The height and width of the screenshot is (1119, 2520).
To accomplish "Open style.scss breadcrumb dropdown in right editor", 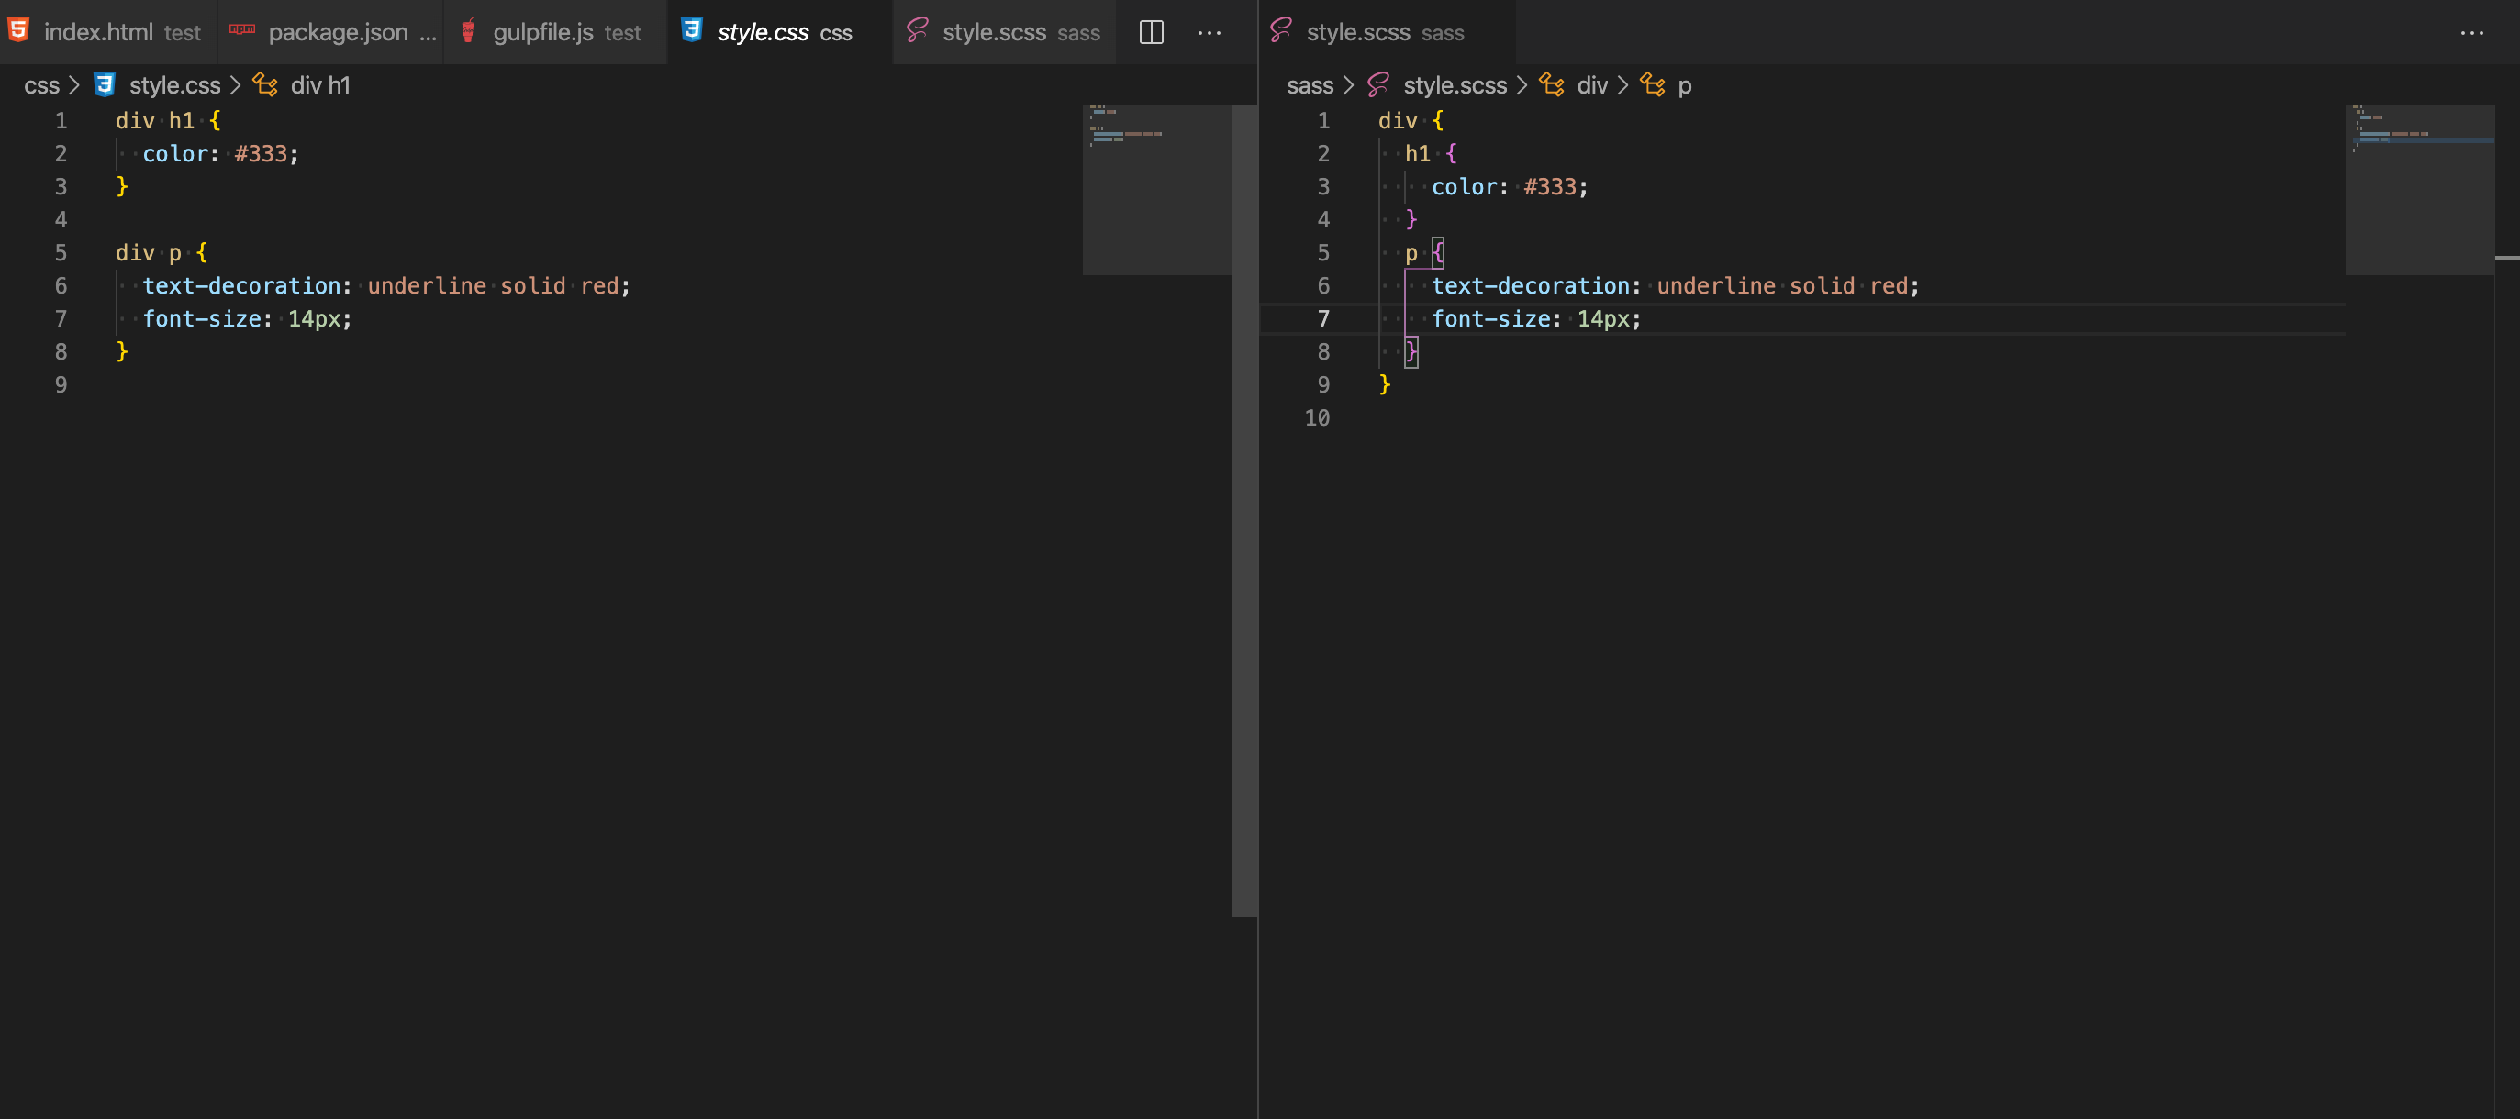I will point(1455,85).
